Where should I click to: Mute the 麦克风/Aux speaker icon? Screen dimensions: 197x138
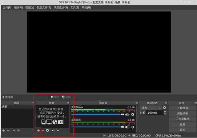(128, 114)
